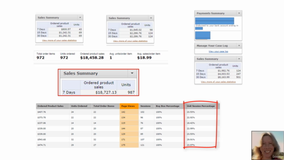Screen dimensions: 284x160
Task: Select the 22.99% unit session cell
Action: click(x=191, y=128)
